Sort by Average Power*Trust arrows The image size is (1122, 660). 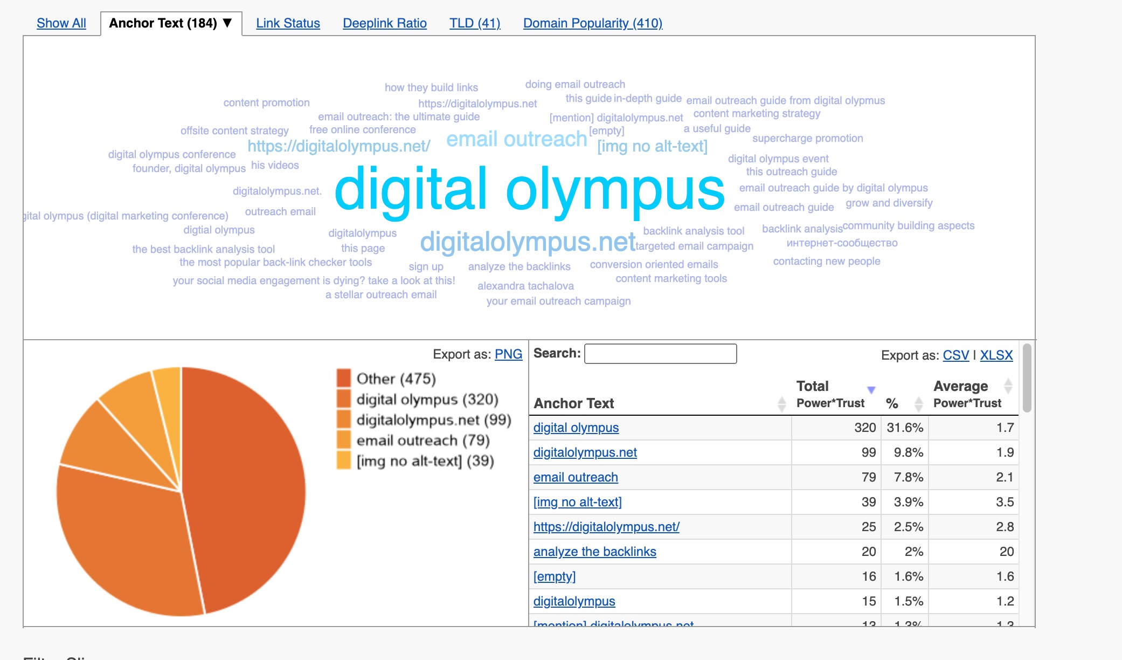point(1008,386)
